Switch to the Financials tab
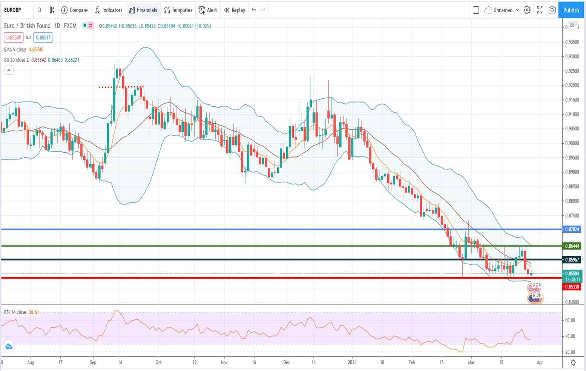Screen dimensions: 586x371 point(143,10)
